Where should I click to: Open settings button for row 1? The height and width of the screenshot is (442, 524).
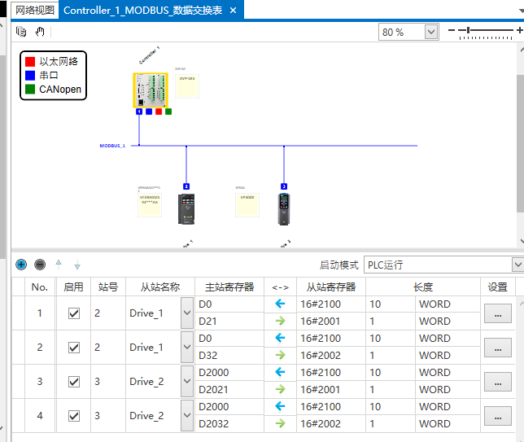pyautogui.click(x=498, y=313)
